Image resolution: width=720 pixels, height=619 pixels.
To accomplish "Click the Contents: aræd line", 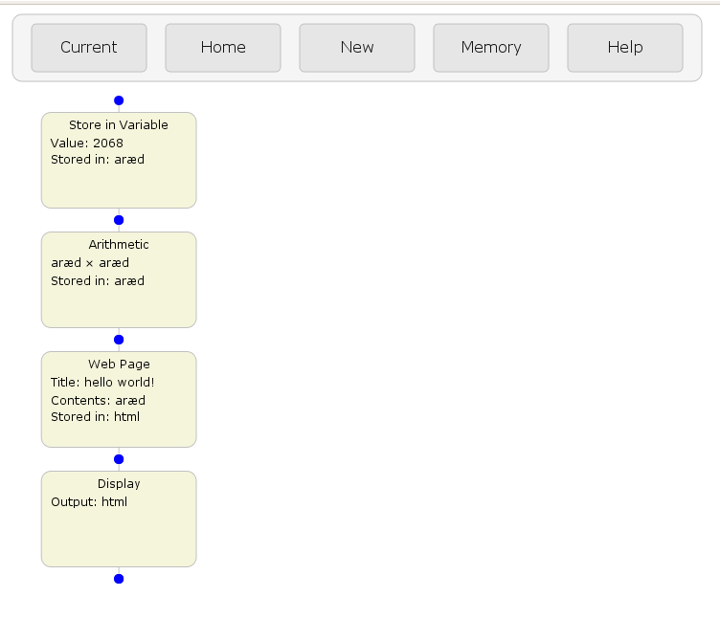I will coord(98,401).
